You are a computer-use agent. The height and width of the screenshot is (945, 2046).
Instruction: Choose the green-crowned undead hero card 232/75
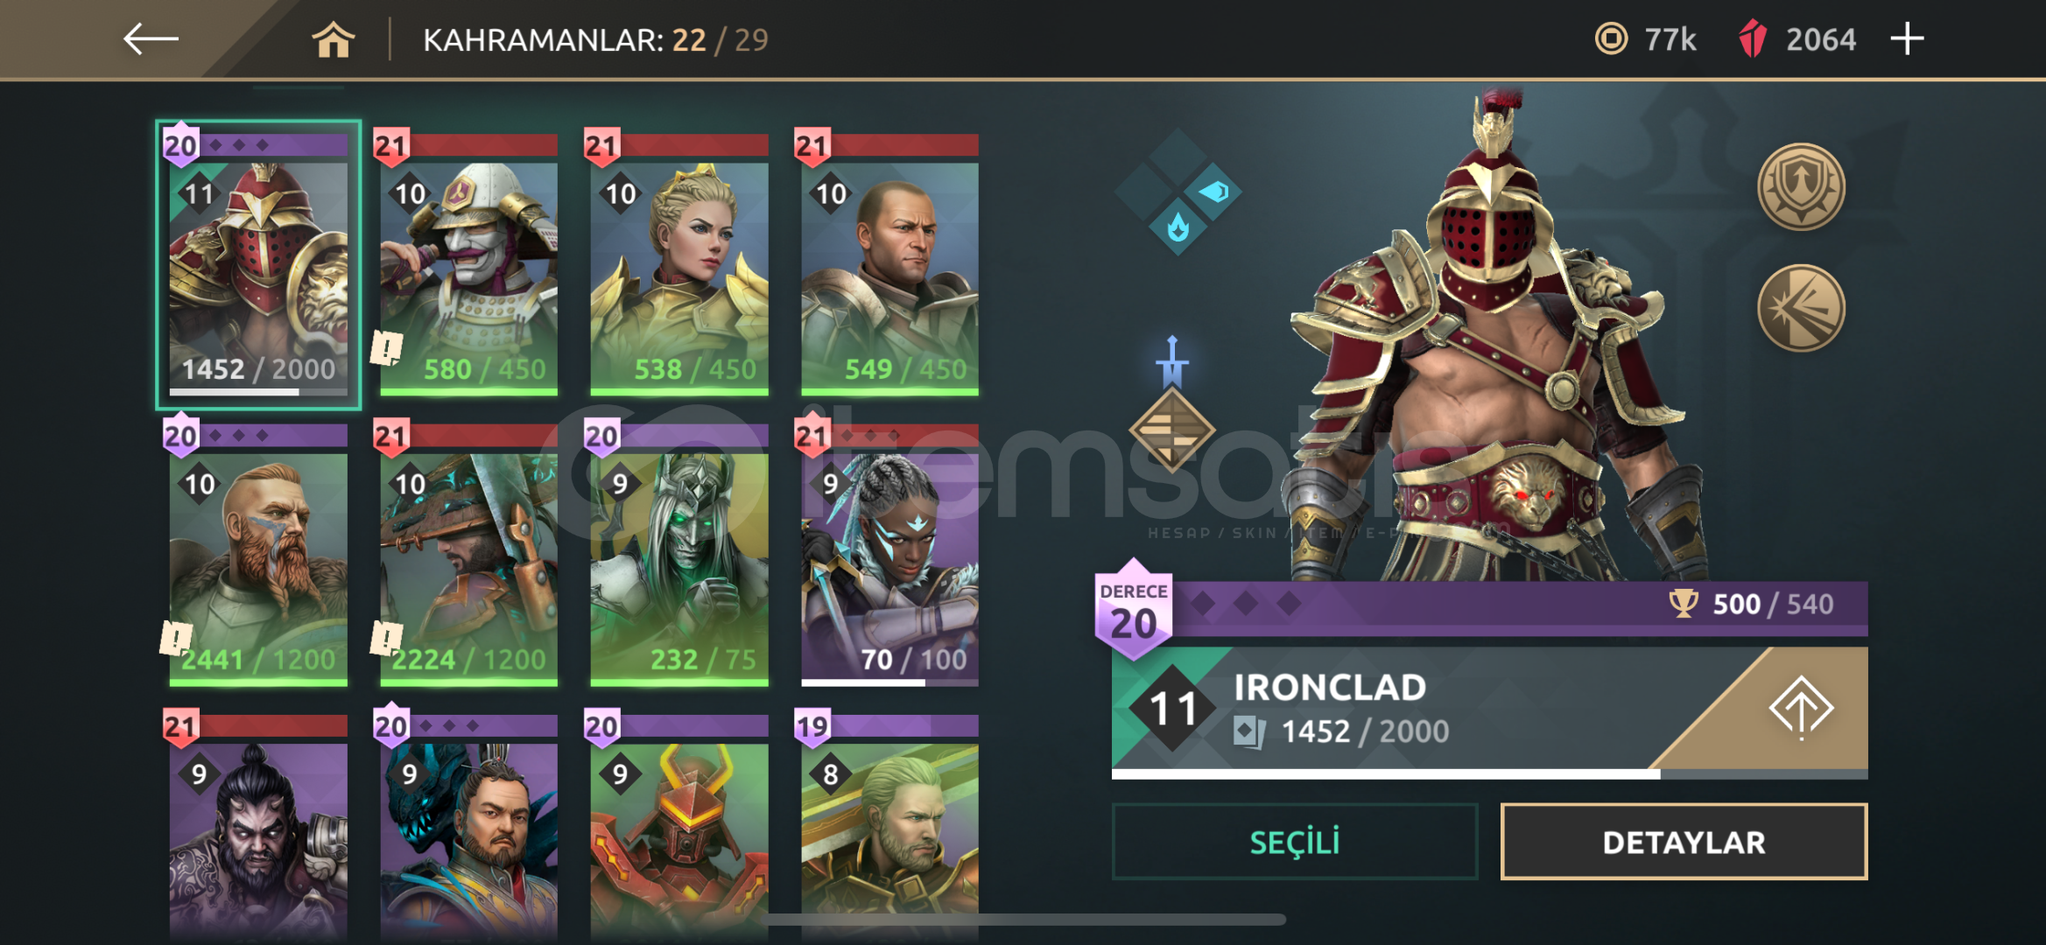679,554
